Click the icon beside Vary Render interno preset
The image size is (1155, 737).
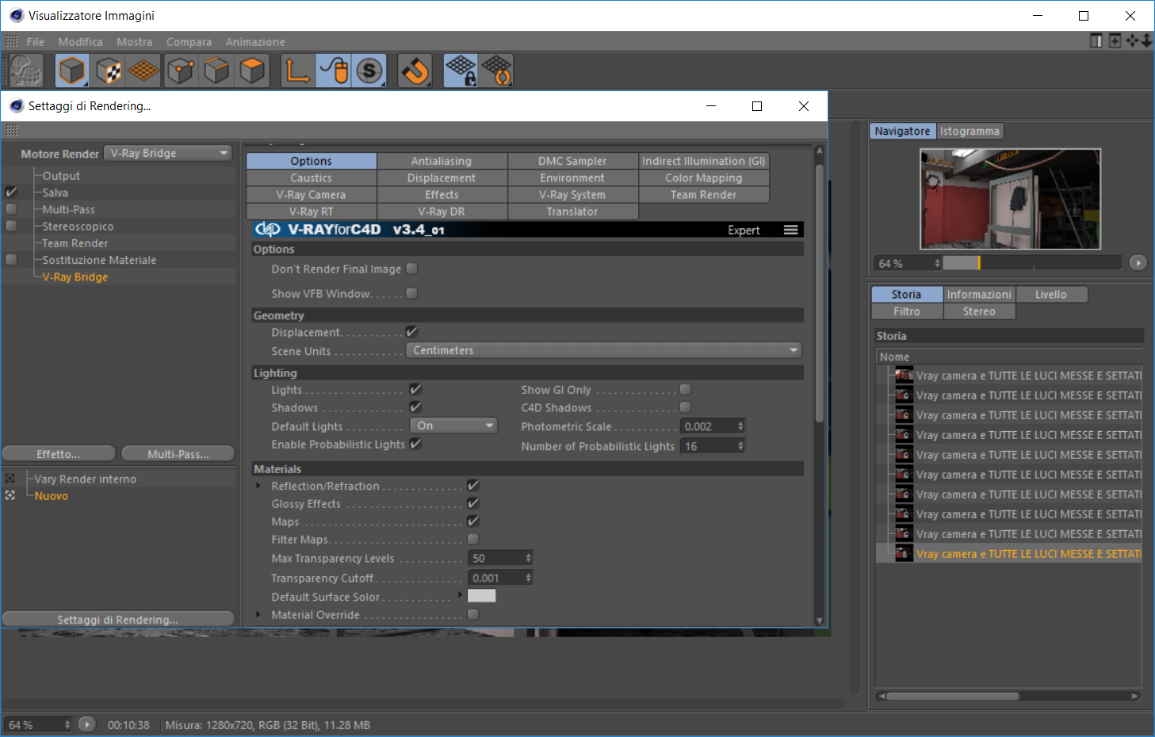point(10,479)
